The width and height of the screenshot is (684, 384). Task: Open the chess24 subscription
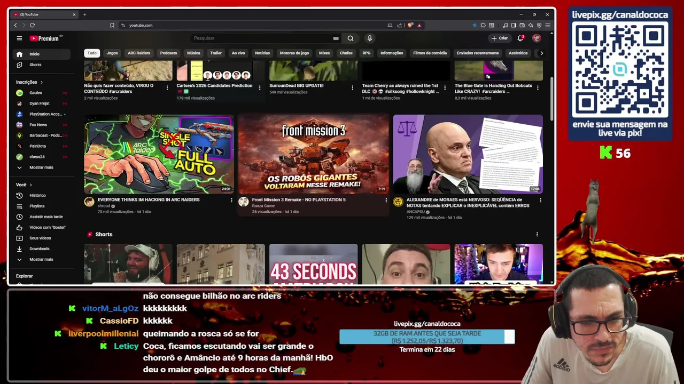tap(42, 157)
